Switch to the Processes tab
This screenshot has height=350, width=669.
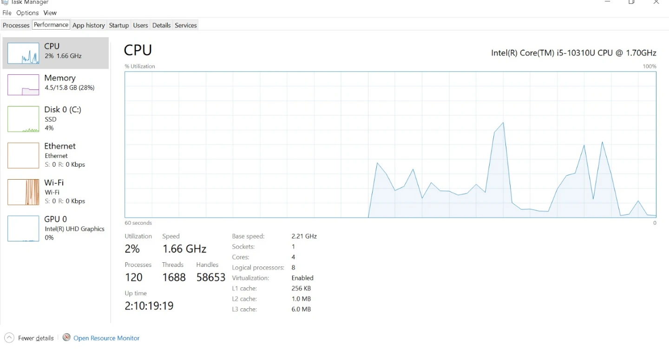pos(16,26)
